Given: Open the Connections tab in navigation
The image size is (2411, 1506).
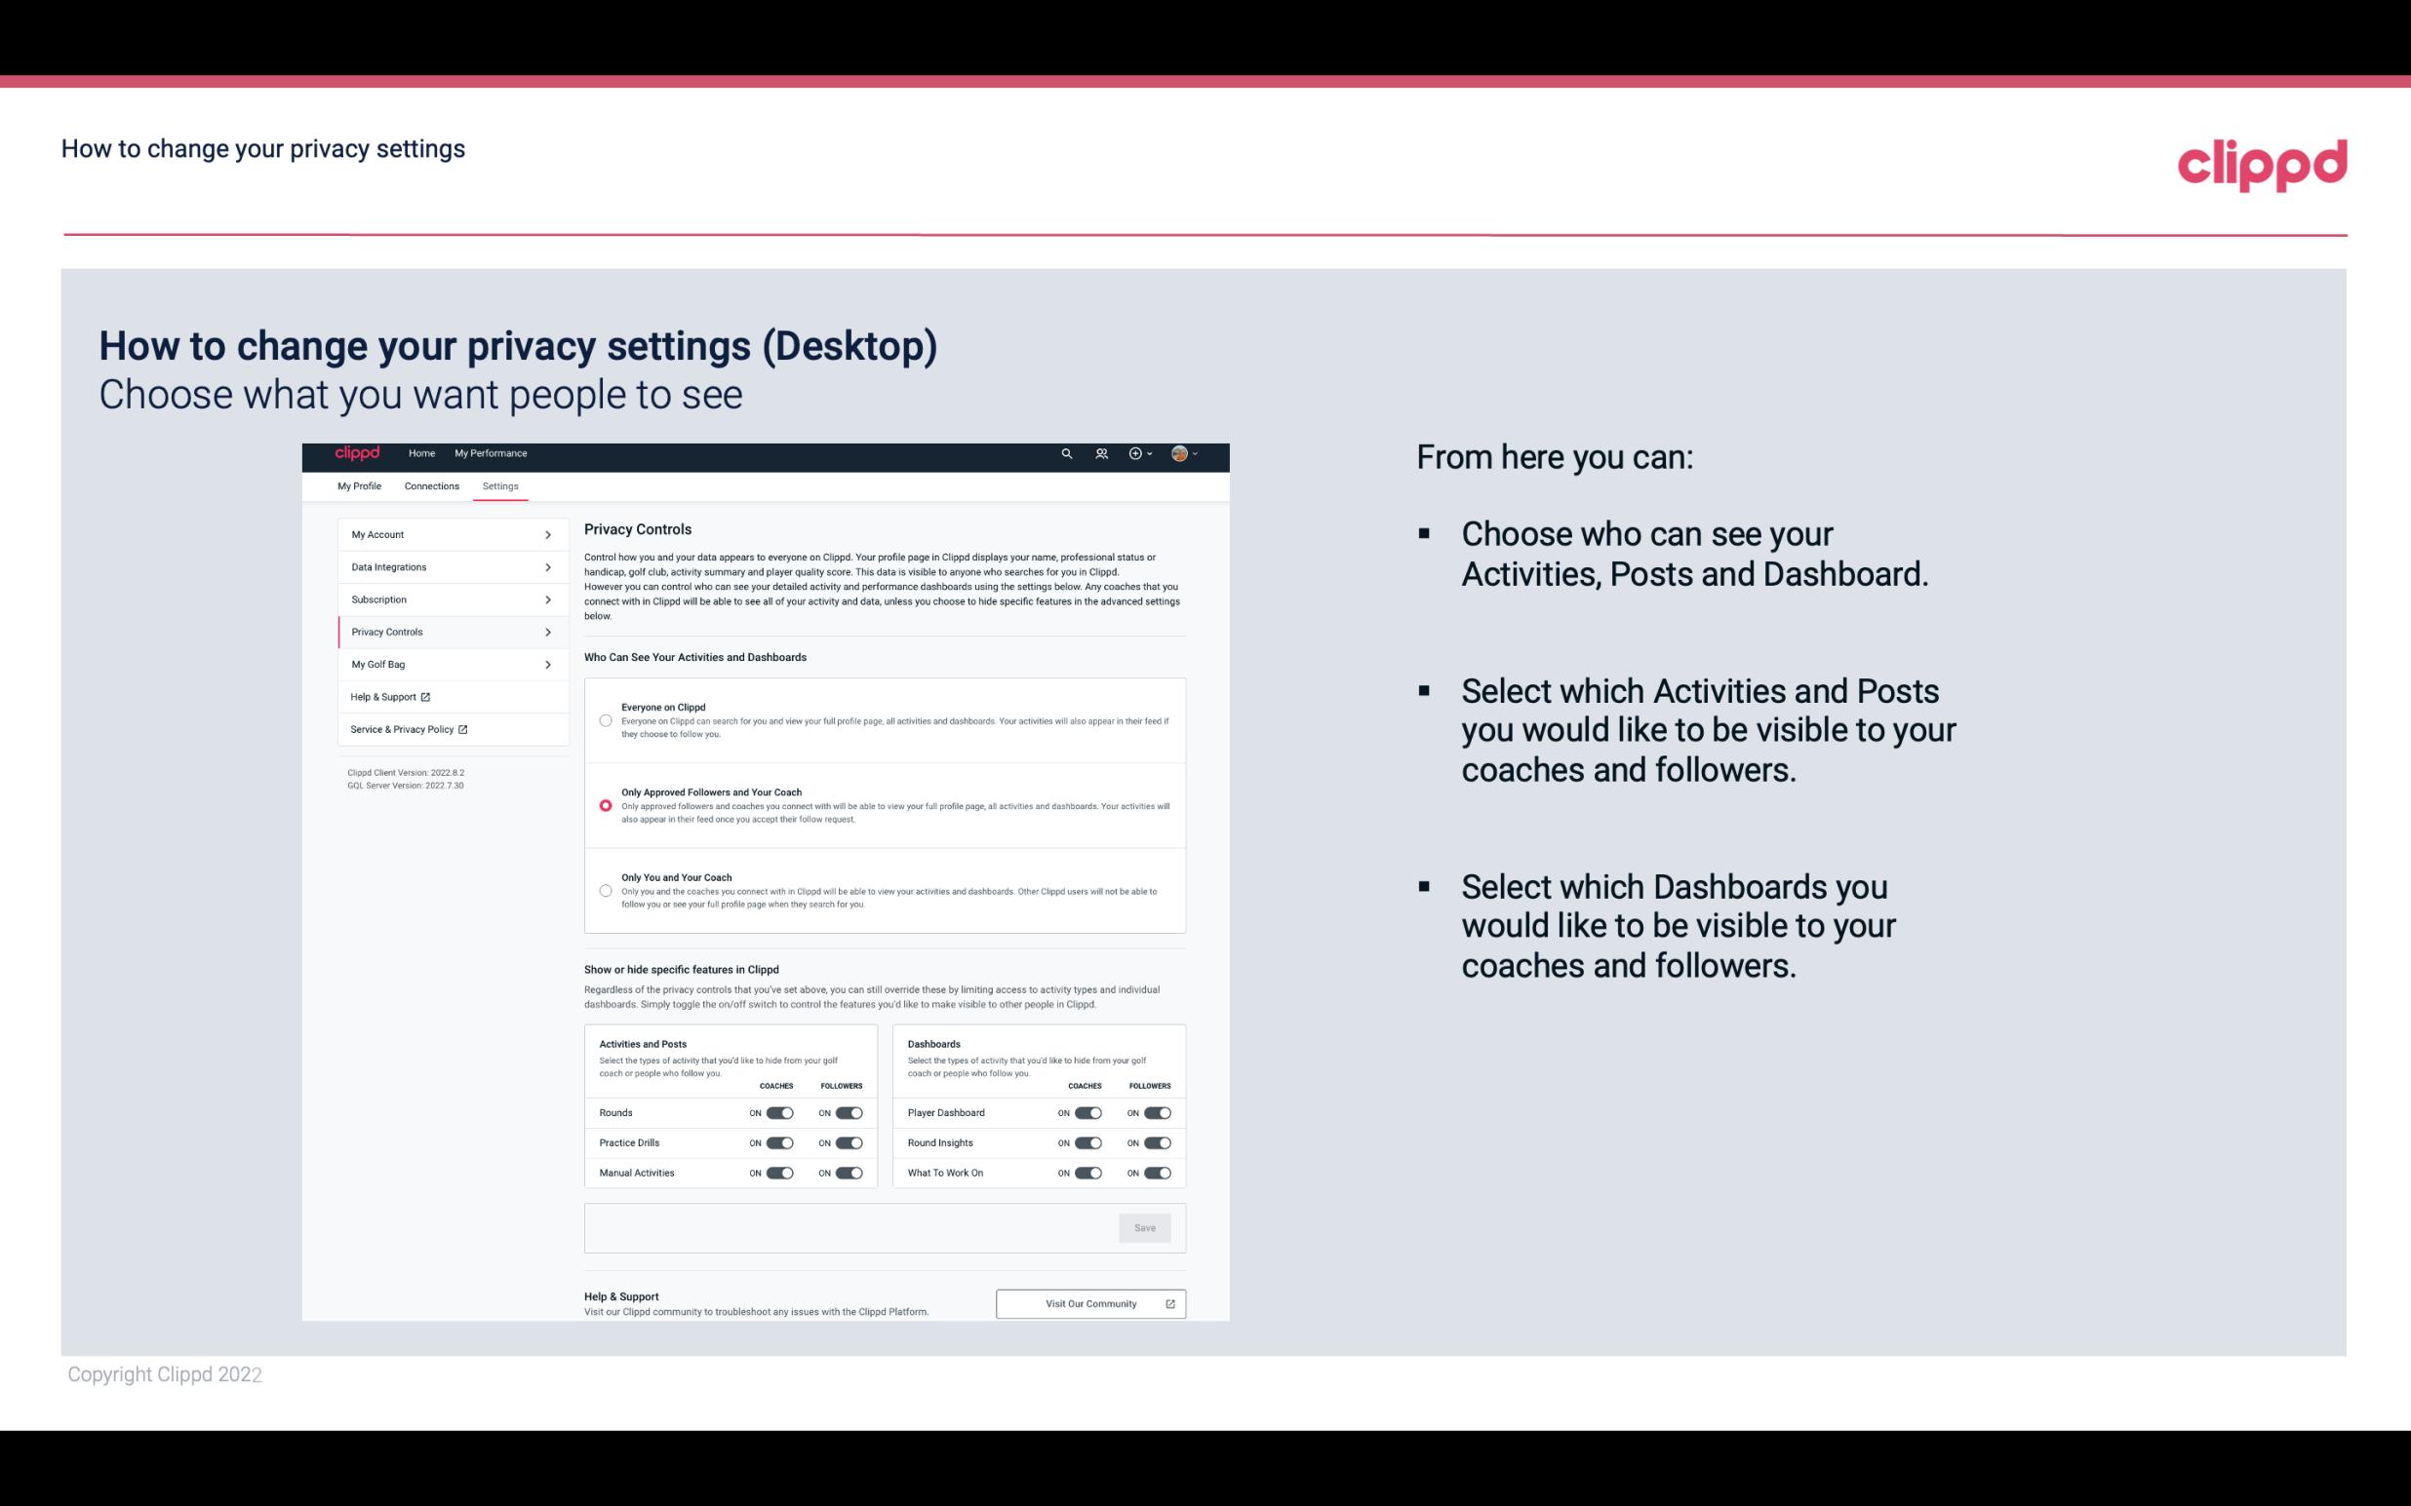Looking at the screenshot, I should click(x=432, y=484).
